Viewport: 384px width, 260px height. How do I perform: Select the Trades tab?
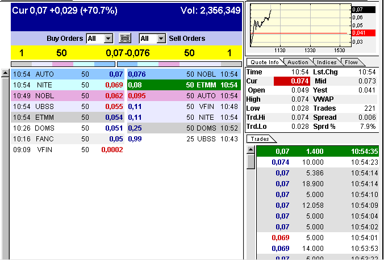click(x=260, y=139)
